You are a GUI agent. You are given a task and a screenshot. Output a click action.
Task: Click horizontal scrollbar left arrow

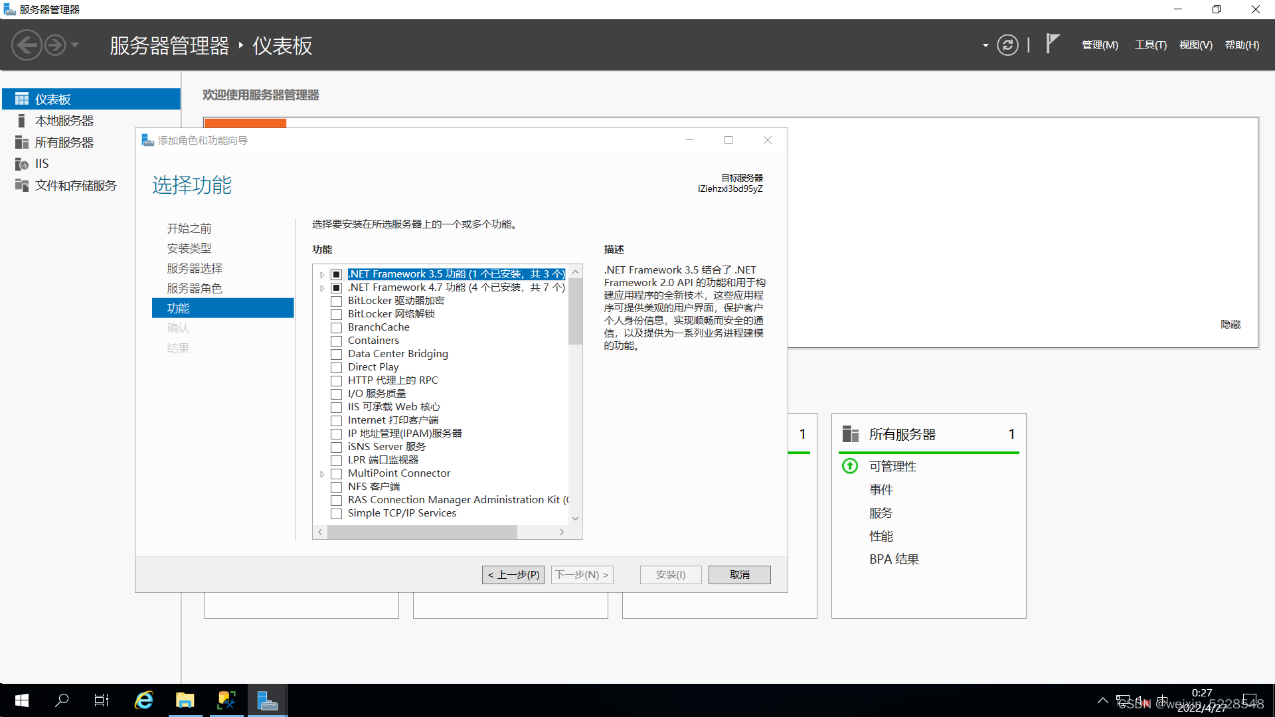tap(320, 532)
